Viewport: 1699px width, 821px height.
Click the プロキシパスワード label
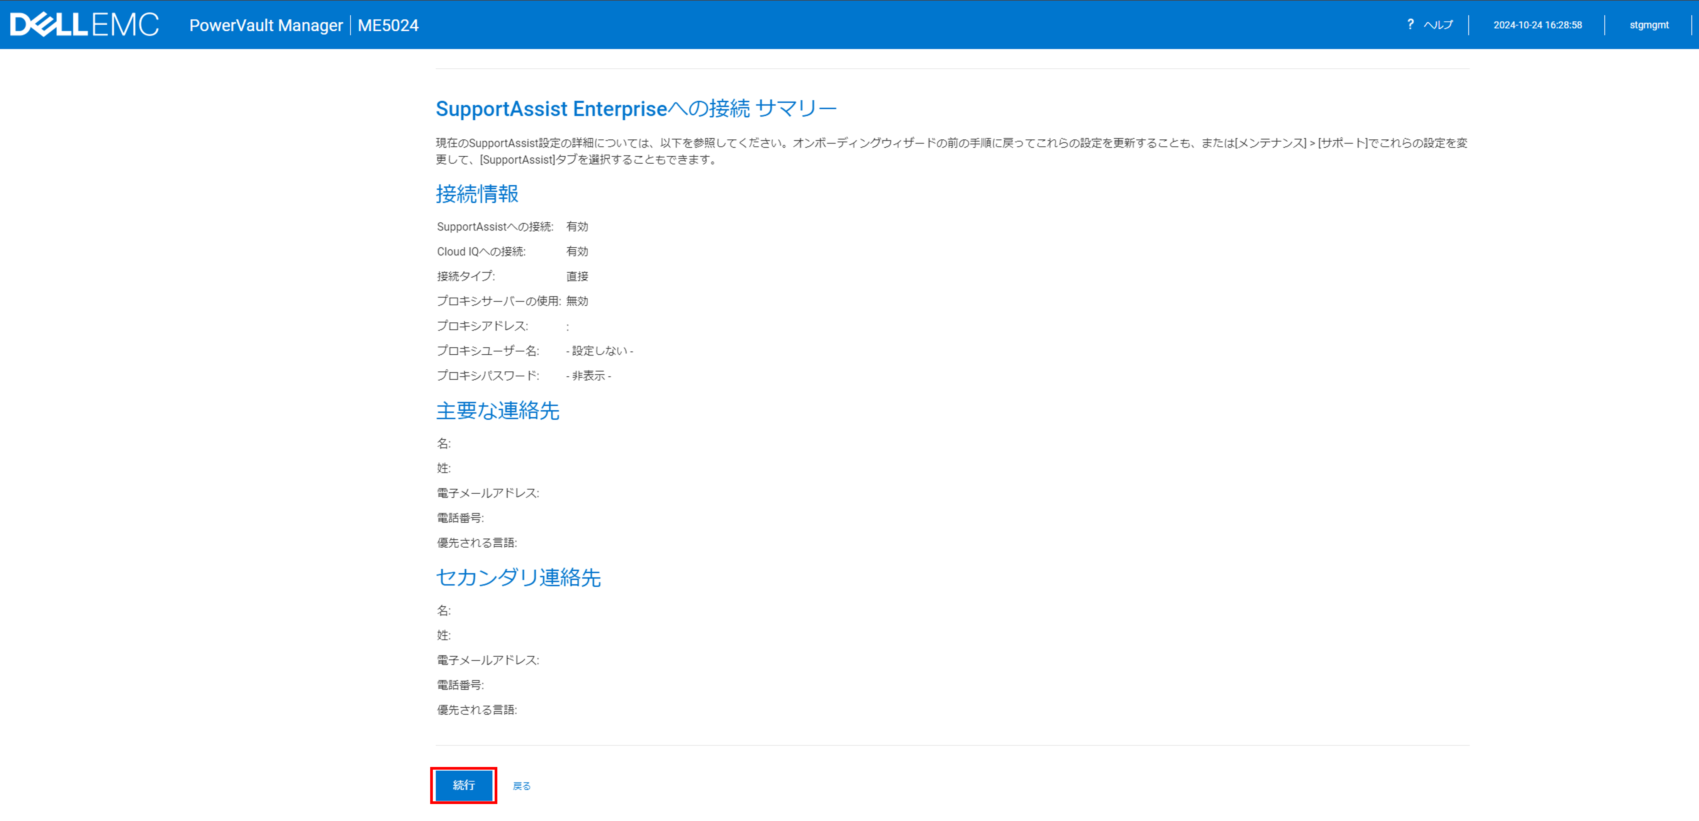pyautogui.click(x=487, y=375)
